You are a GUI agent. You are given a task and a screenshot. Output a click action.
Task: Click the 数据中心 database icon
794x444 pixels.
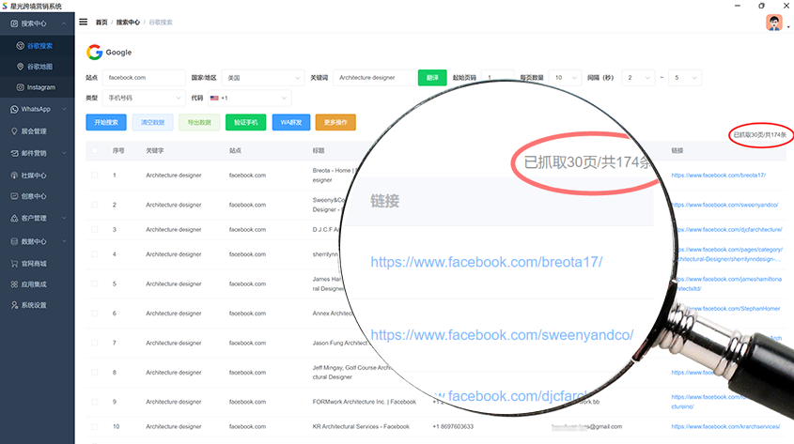(14, 241)
